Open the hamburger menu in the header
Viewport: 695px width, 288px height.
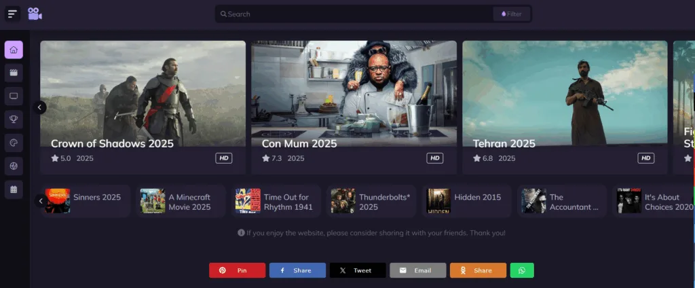(13, 14)
